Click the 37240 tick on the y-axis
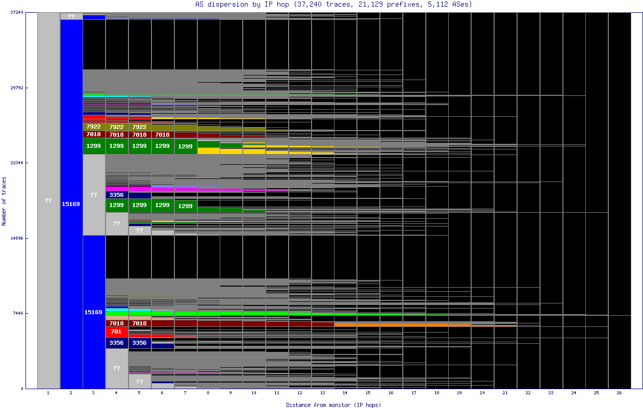The image size is (643, 408). [x=17, y=13]
